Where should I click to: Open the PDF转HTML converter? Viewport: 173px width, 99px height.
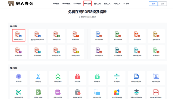[56, 52]
